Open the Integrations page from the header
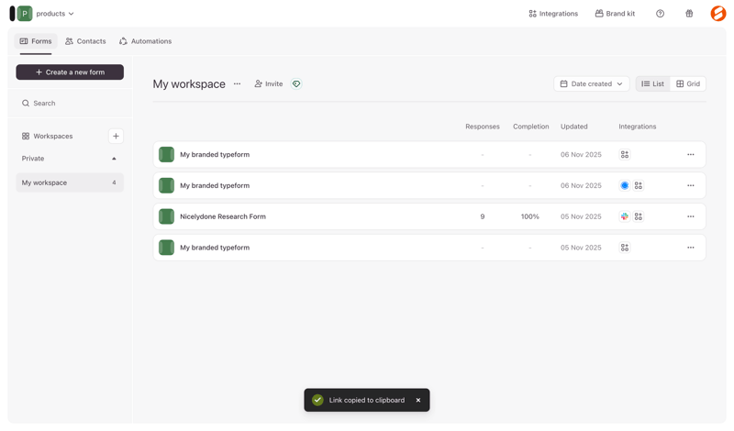This screenshot has height=431, width=734. pos(553,14)
